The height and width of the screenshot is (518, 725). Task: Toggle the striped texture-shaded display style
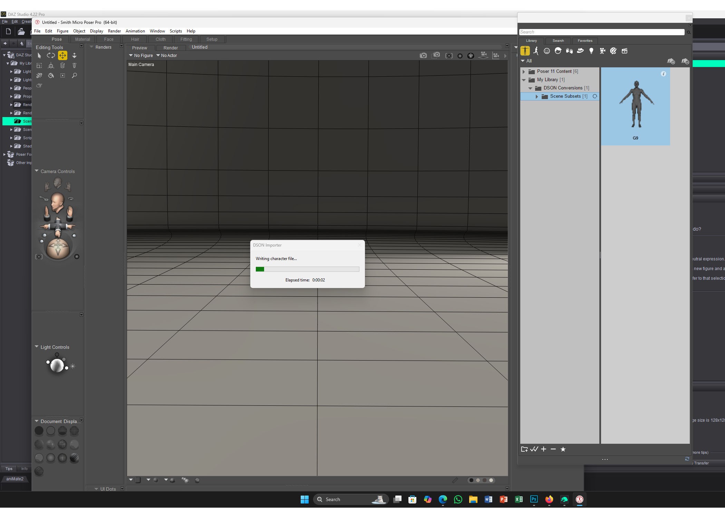tap(74, 458)
